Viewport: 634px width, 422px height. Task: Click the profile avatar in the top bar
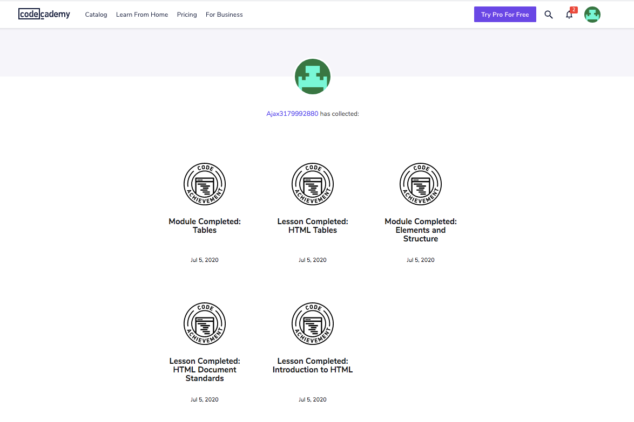[592, 15]
